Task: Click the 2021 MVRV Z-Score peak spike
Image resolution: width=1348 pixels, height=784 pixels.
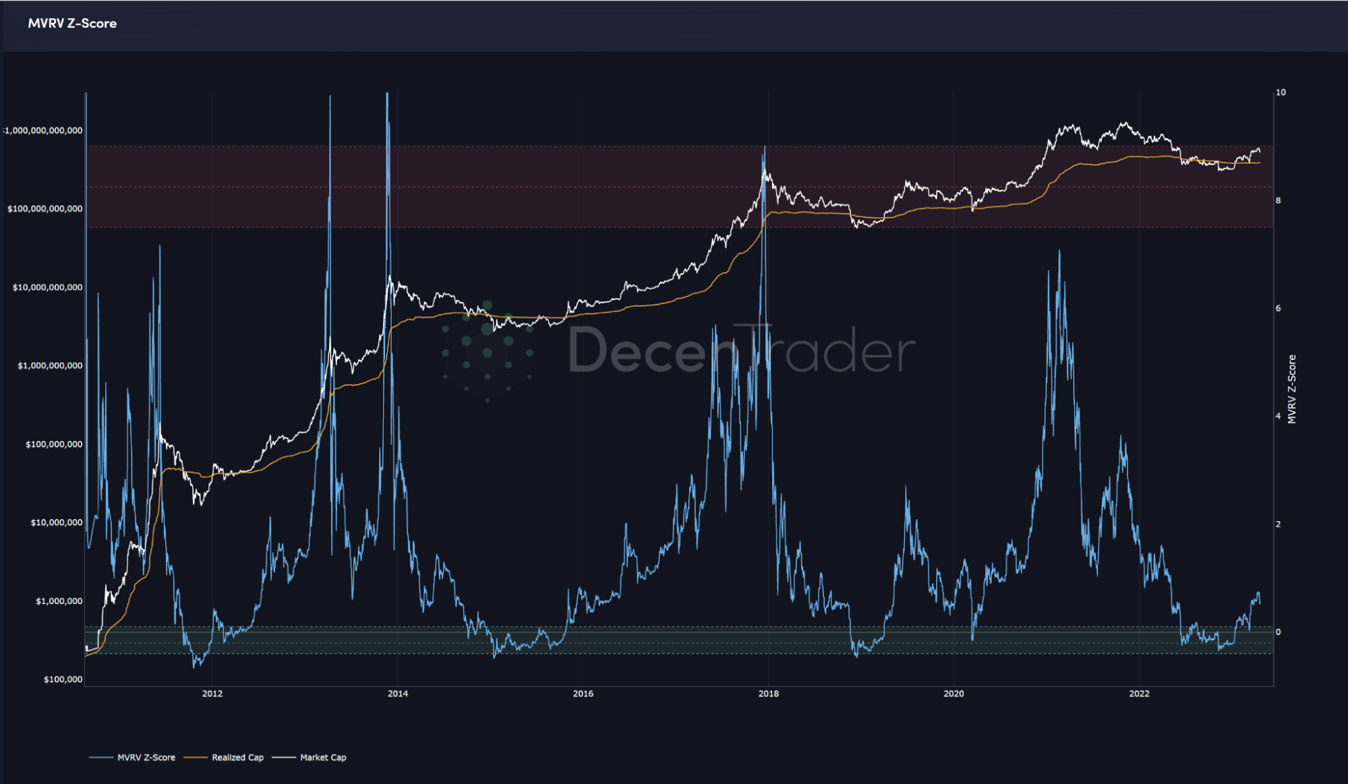Action: pos(1059,251)
